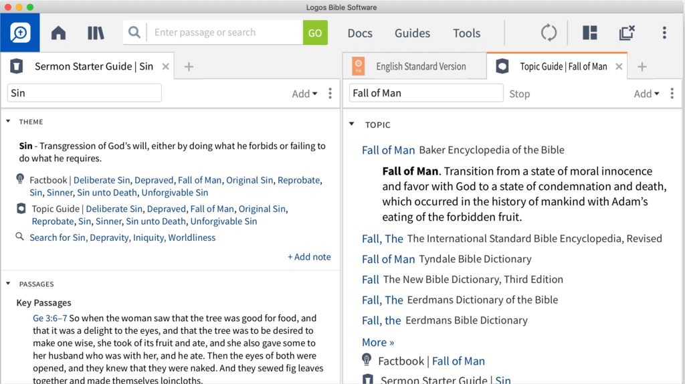Click Factbook Original Sin link
Viewport: 685px width, 384px height.
[250, 180]
